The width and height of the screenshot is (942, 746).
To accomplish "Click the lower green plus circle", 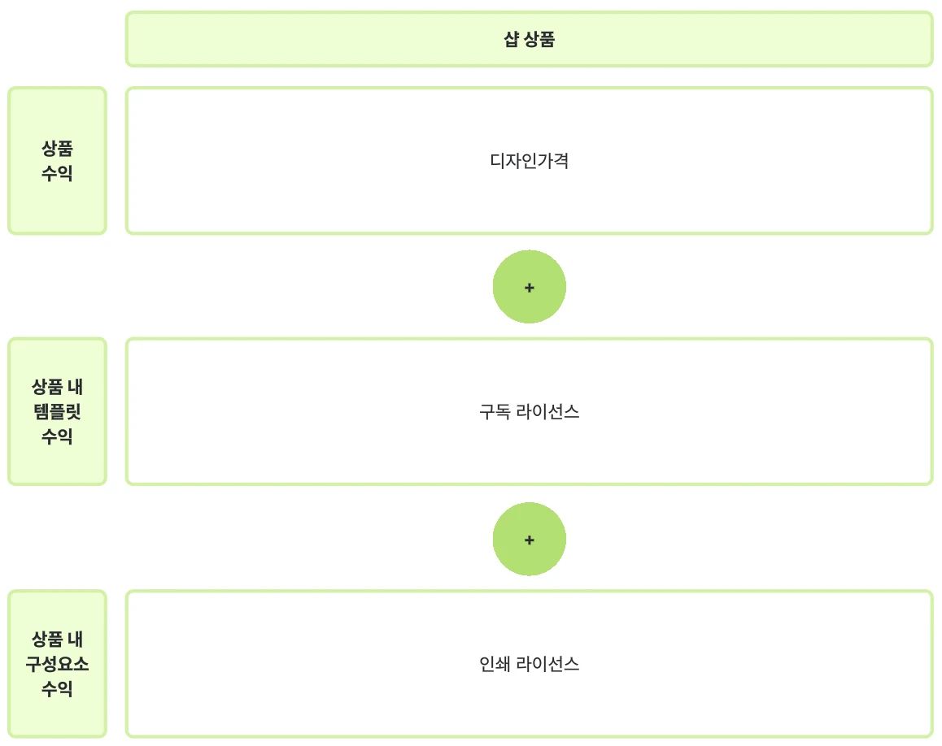I will point(530,539).
